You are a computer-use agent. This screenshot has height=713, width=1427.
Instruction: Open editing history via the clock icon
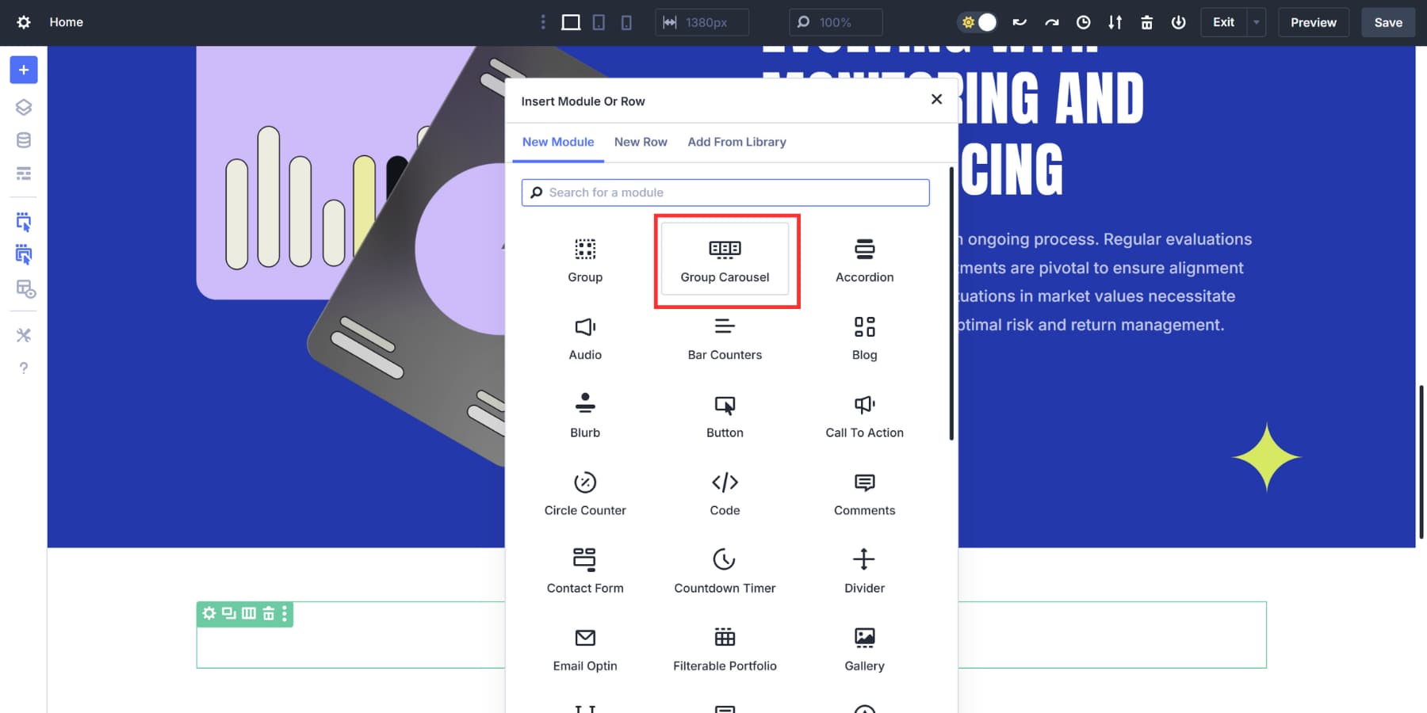1084,22
